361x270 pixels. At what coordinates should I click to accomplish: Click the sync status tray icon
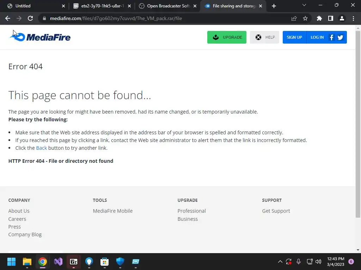(x=289, y=262)
